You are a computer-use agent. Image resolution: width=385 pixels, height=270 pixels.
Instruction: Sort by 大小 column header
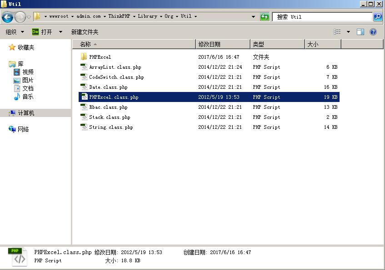pos(323,44)
